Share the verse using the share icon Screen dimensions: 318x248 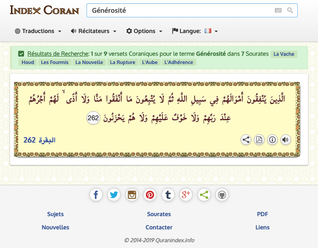(246, 140)
